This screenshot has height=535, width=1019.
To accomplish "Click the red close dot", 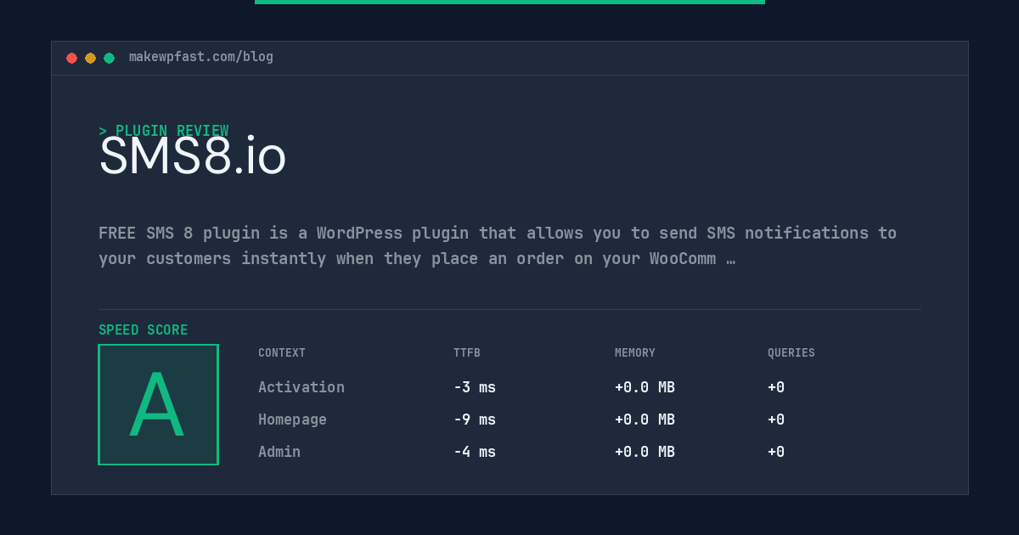I will pyautogui.click(x=71, y=58).
